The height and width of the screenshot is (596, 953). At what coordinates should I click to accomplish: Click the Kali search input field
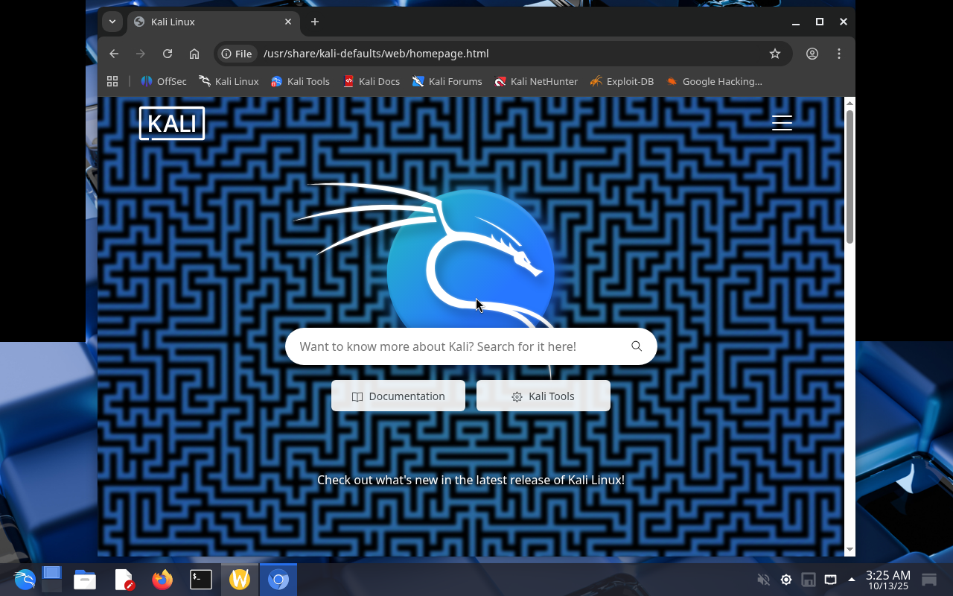point(454,346)
